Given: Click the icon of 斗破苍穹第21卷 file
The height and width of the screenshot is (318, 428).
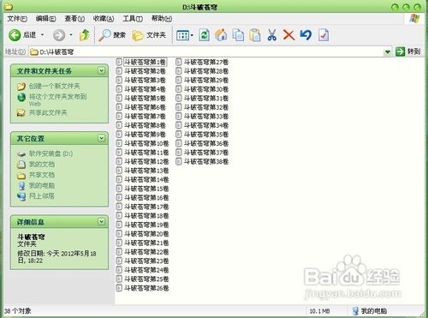Looking at the screenshot, I should coord(119,243).
